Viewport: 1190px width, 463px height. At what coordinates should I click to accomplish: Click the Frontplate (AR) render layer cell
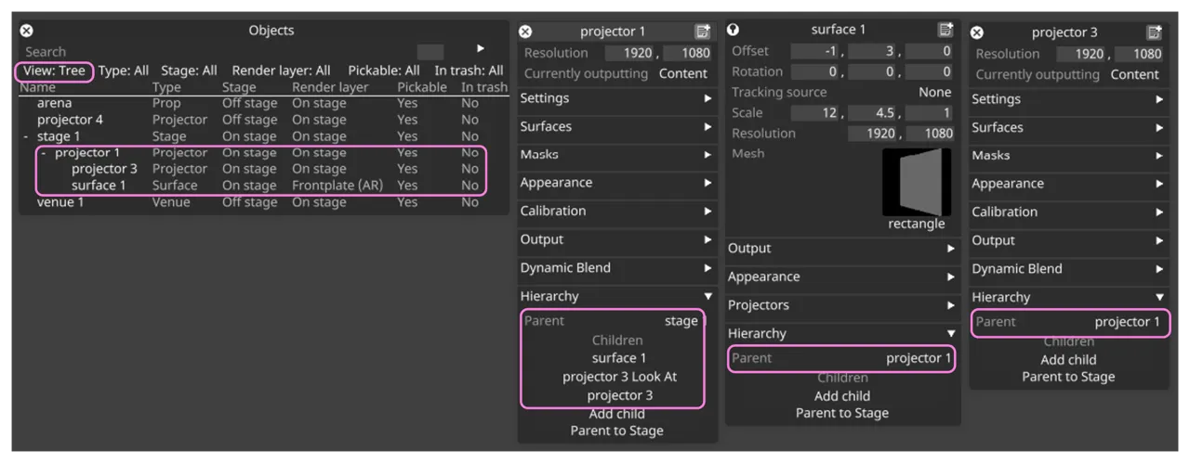pyautogui.click(x=337, y=186)
